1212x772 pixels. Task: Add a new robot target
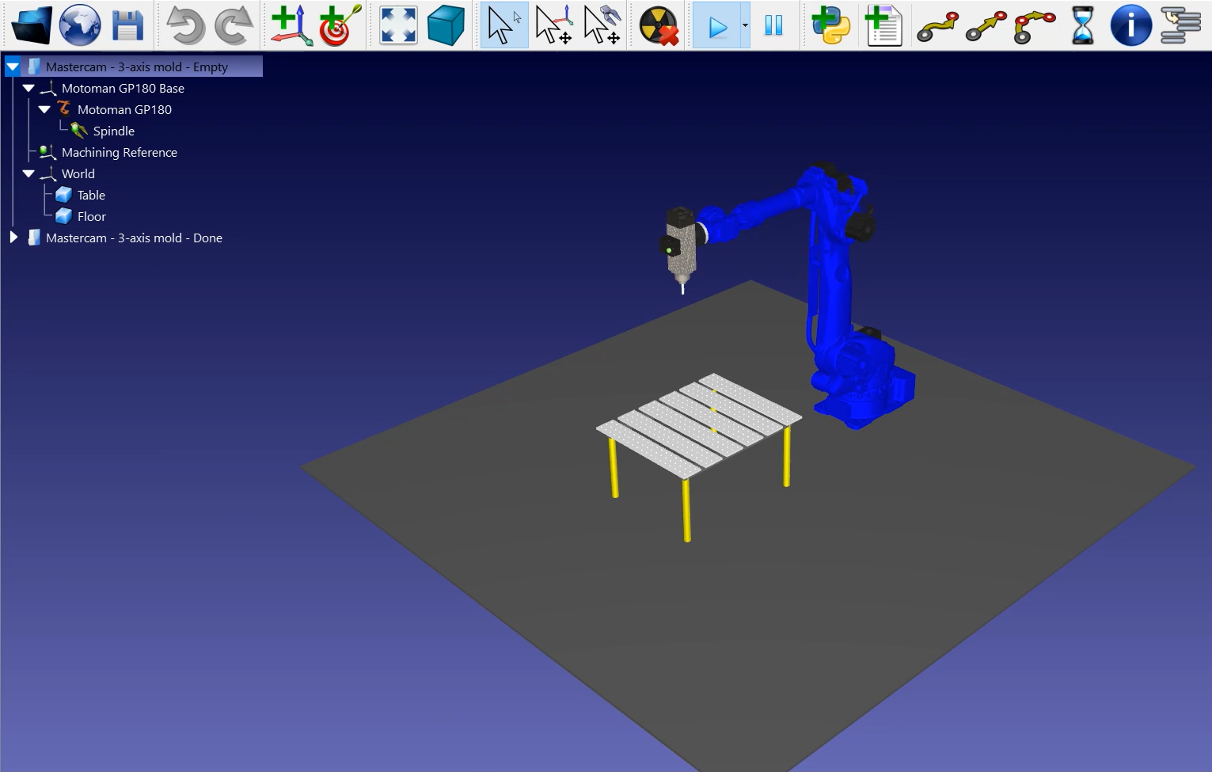pyautogui.click(x=339, y=25)
